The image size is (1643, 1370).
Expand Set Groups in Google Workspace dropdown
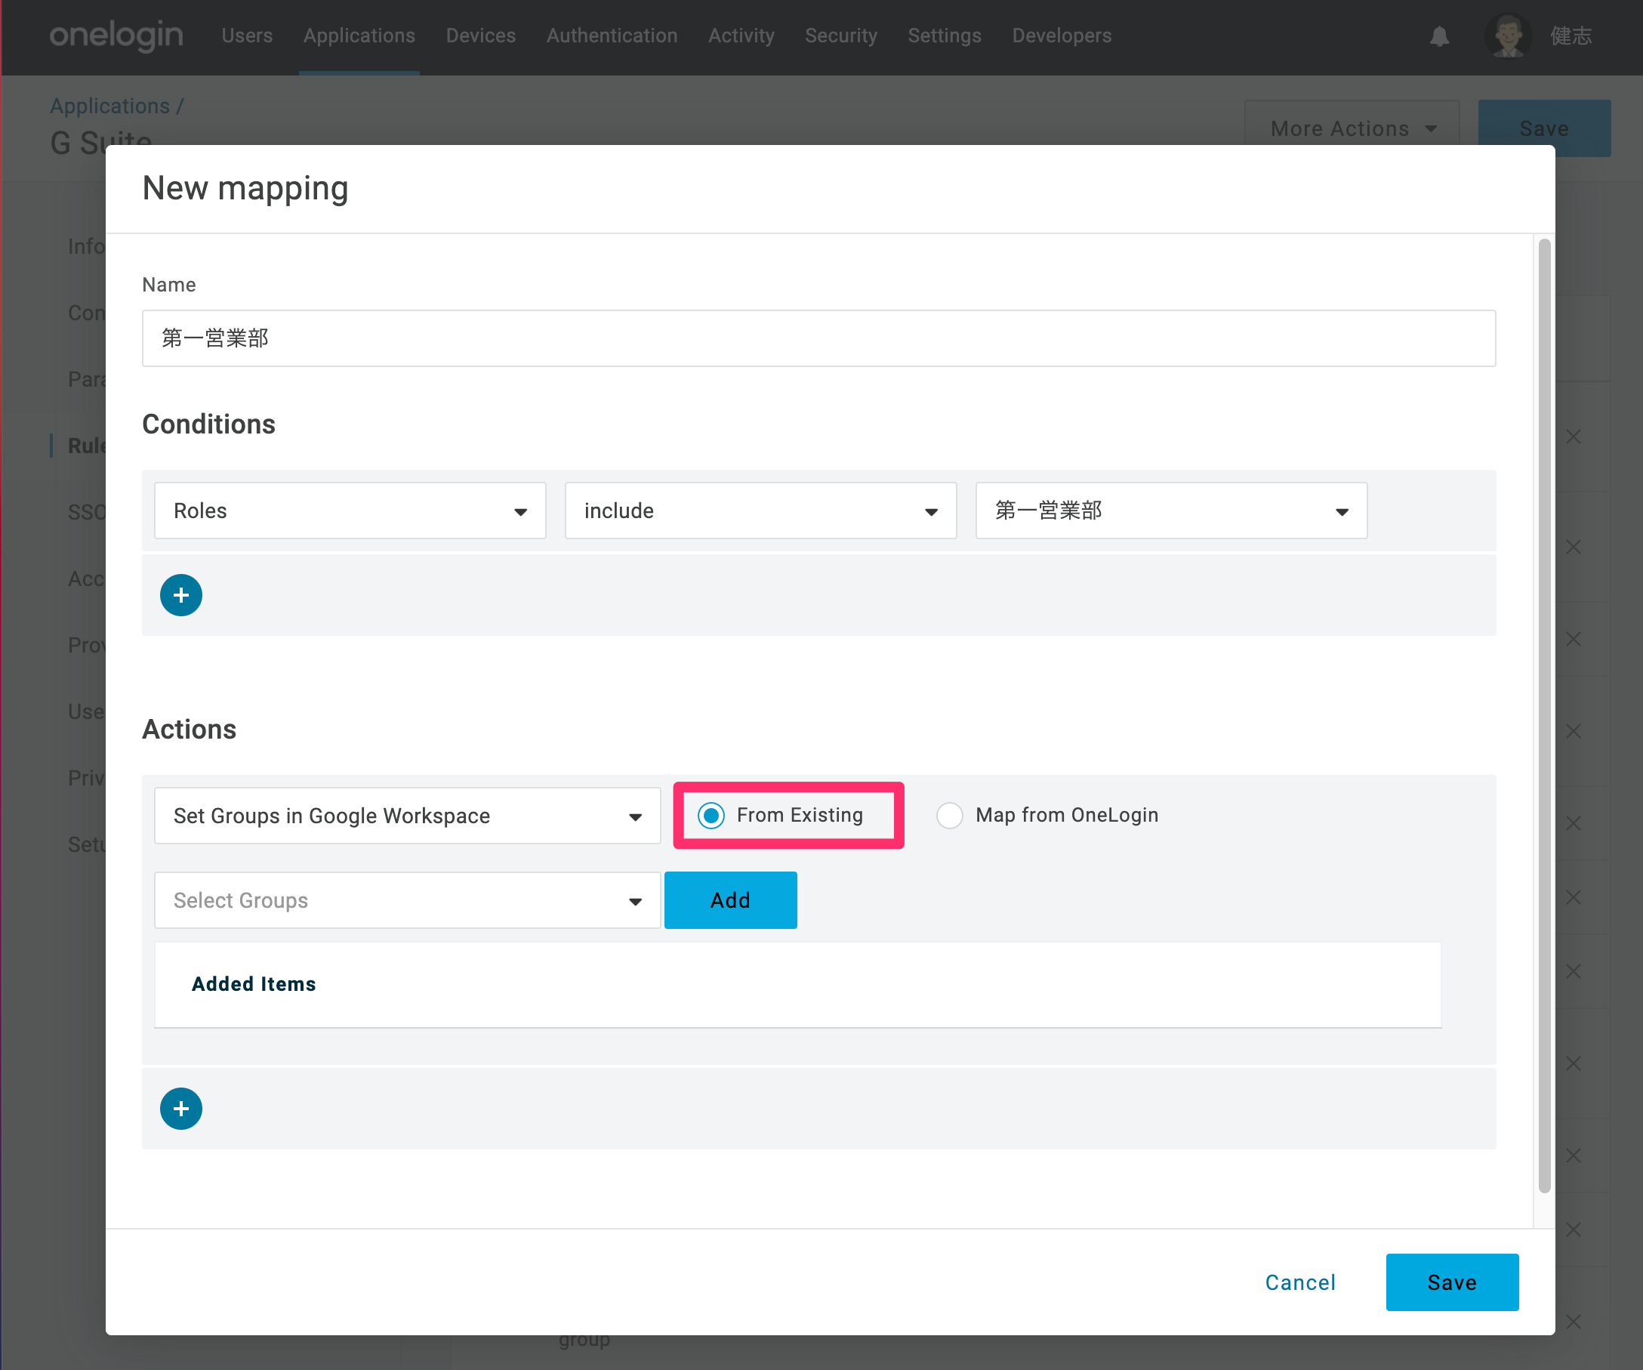(x=408, y=816)
